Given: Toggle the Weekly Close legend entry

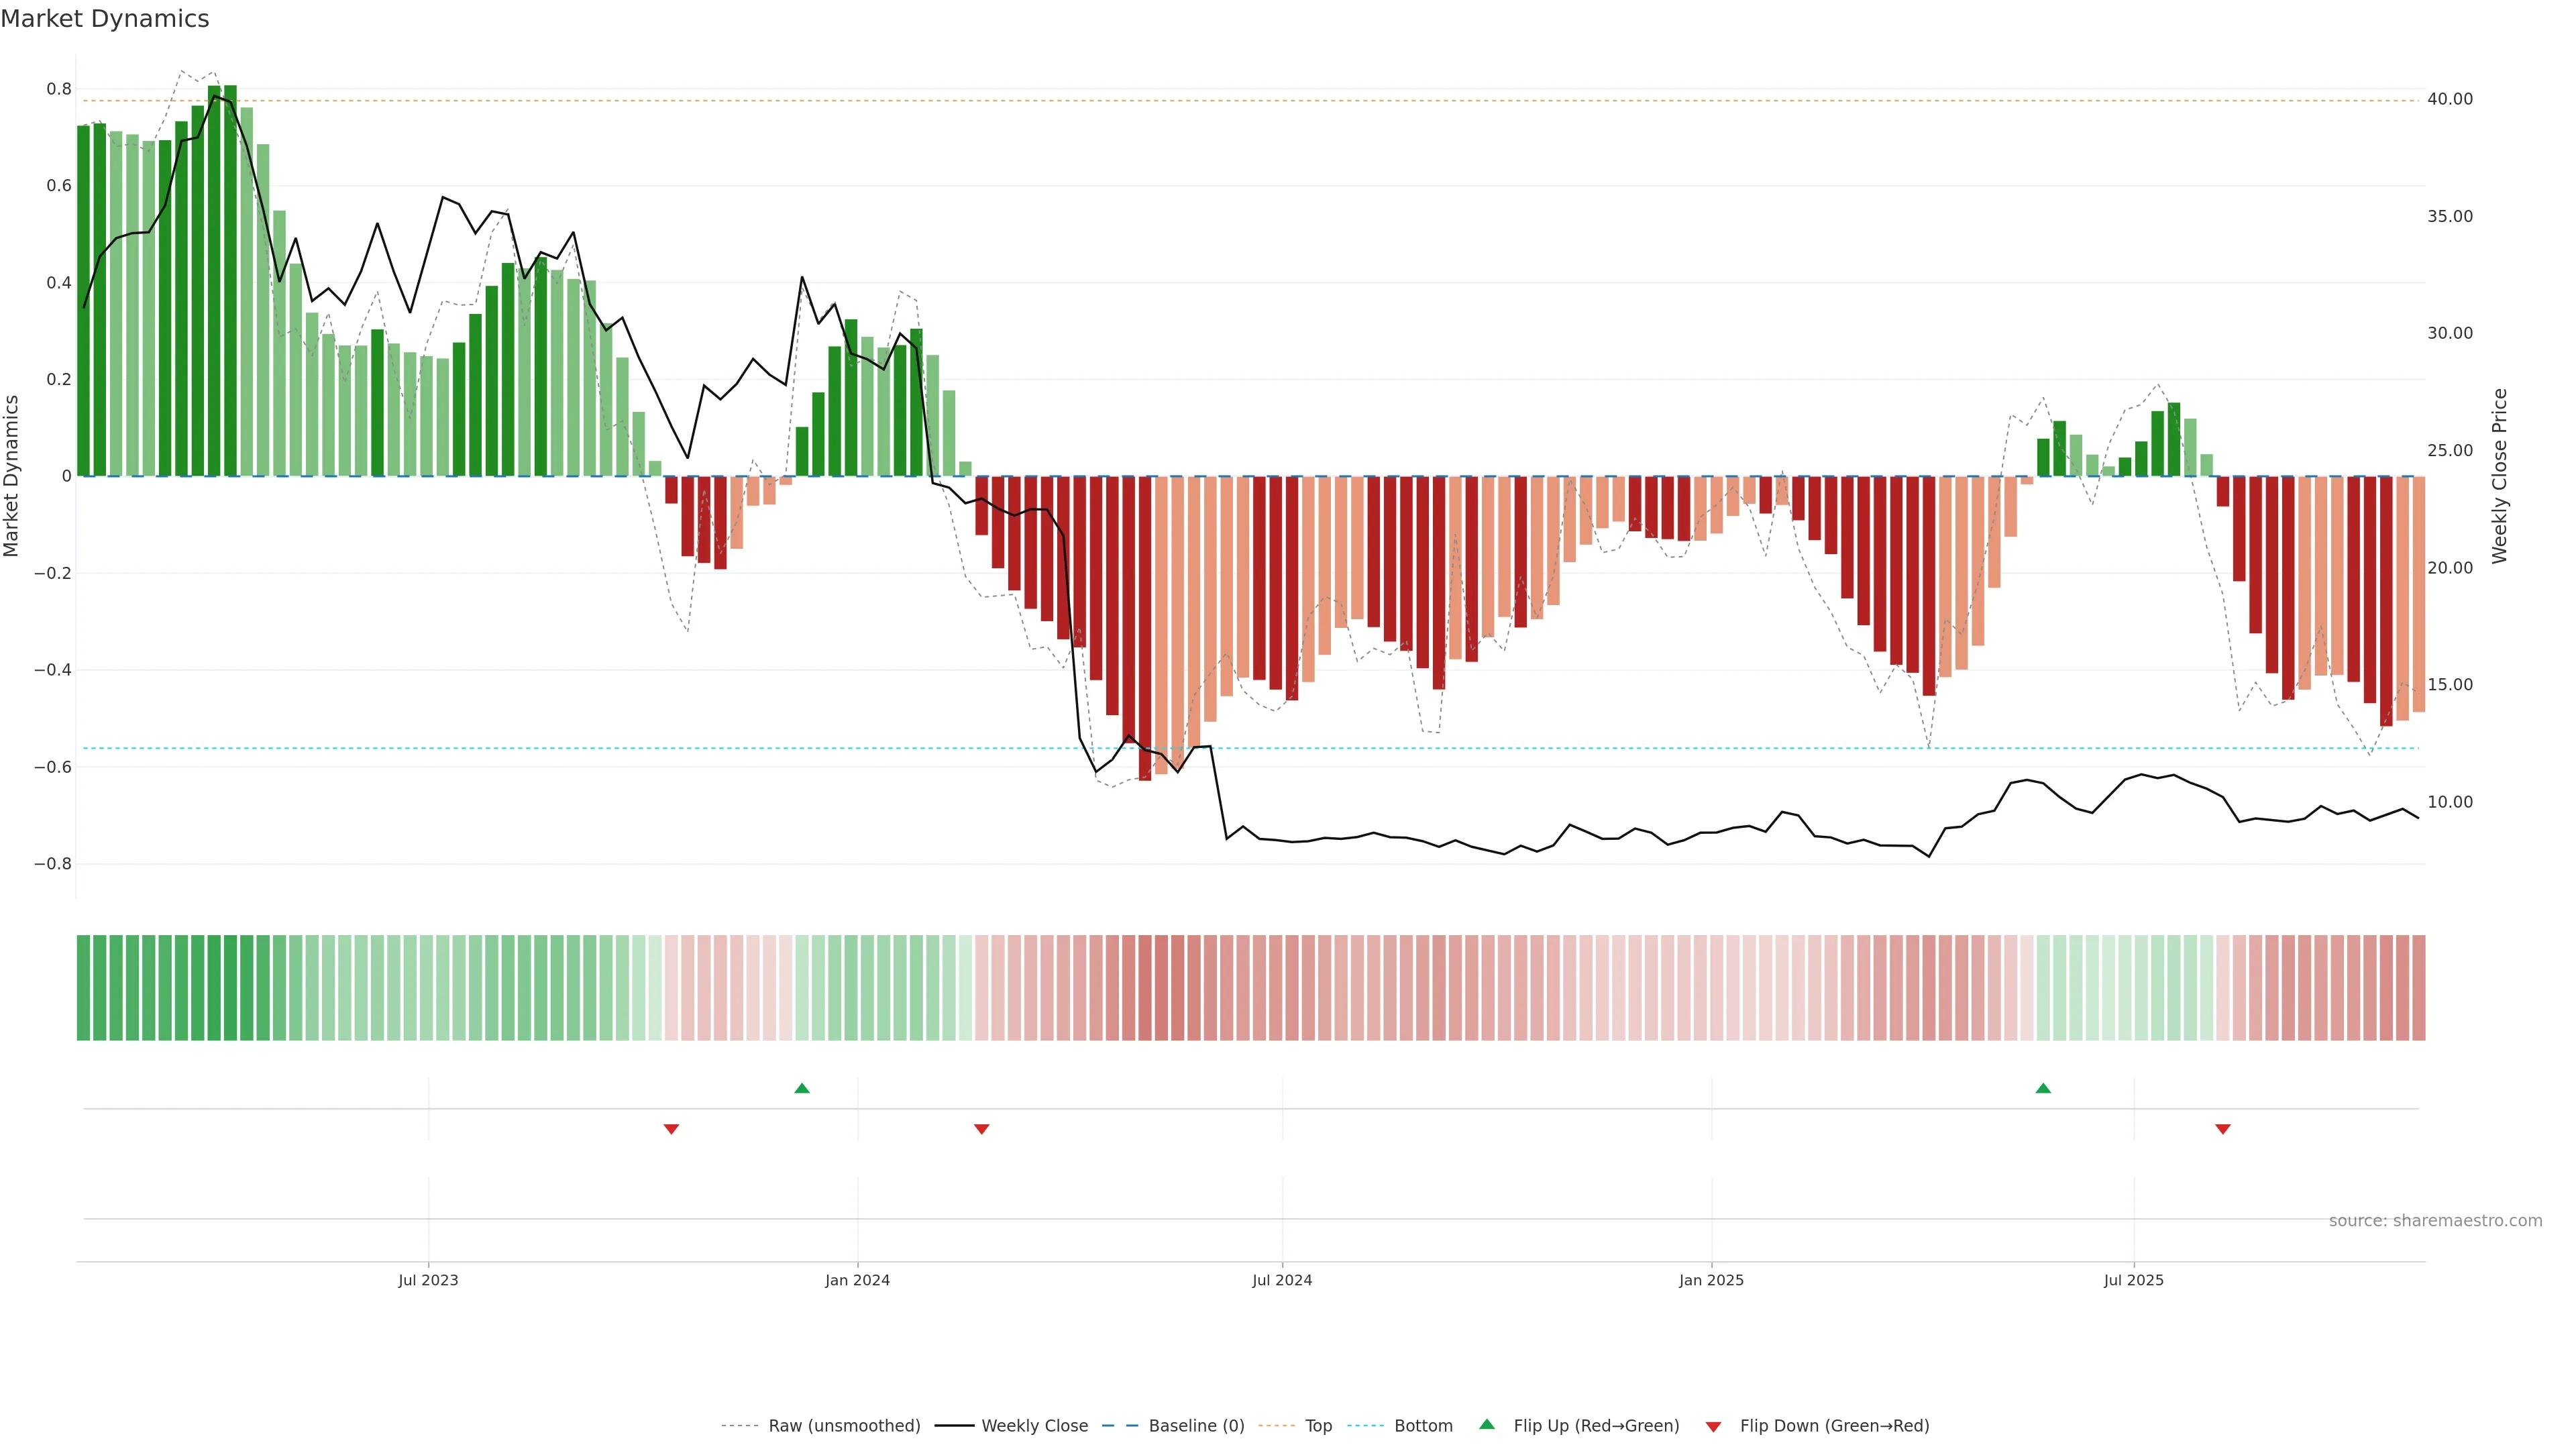Looking at the screenshot, I should (1034, 1426).
